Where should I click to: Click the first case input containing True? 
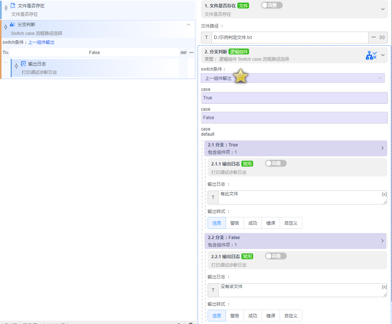(x=294, y=98)
